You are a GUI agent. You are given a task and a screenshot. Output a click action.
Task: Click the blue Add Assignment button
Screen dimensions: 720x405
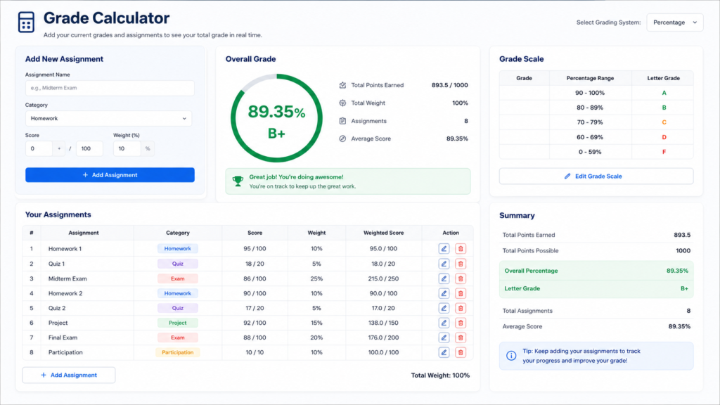(x=110, y=175)
